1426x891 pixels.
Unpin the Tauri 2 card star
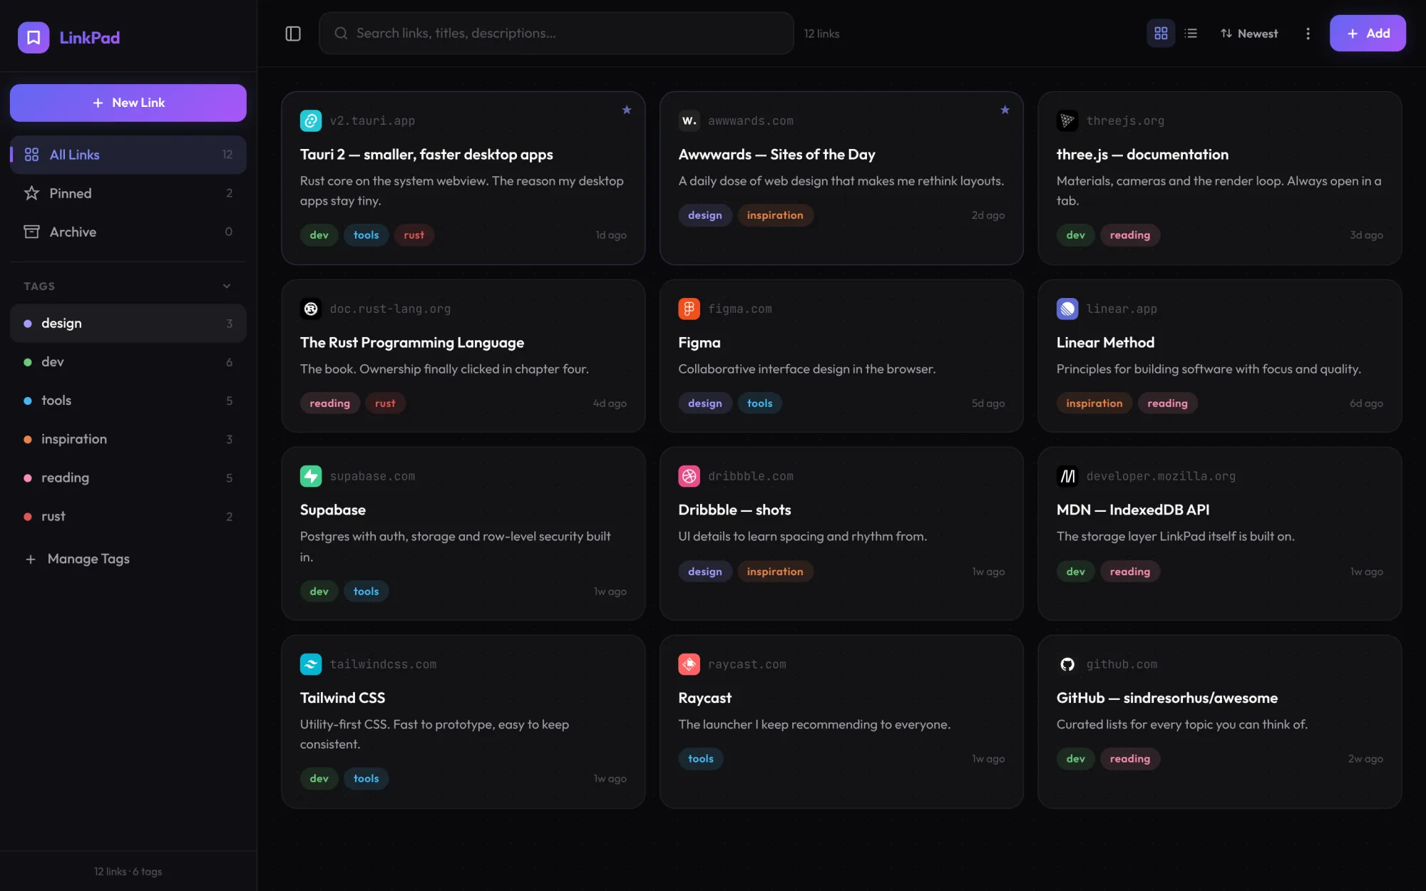pos(627,110)
